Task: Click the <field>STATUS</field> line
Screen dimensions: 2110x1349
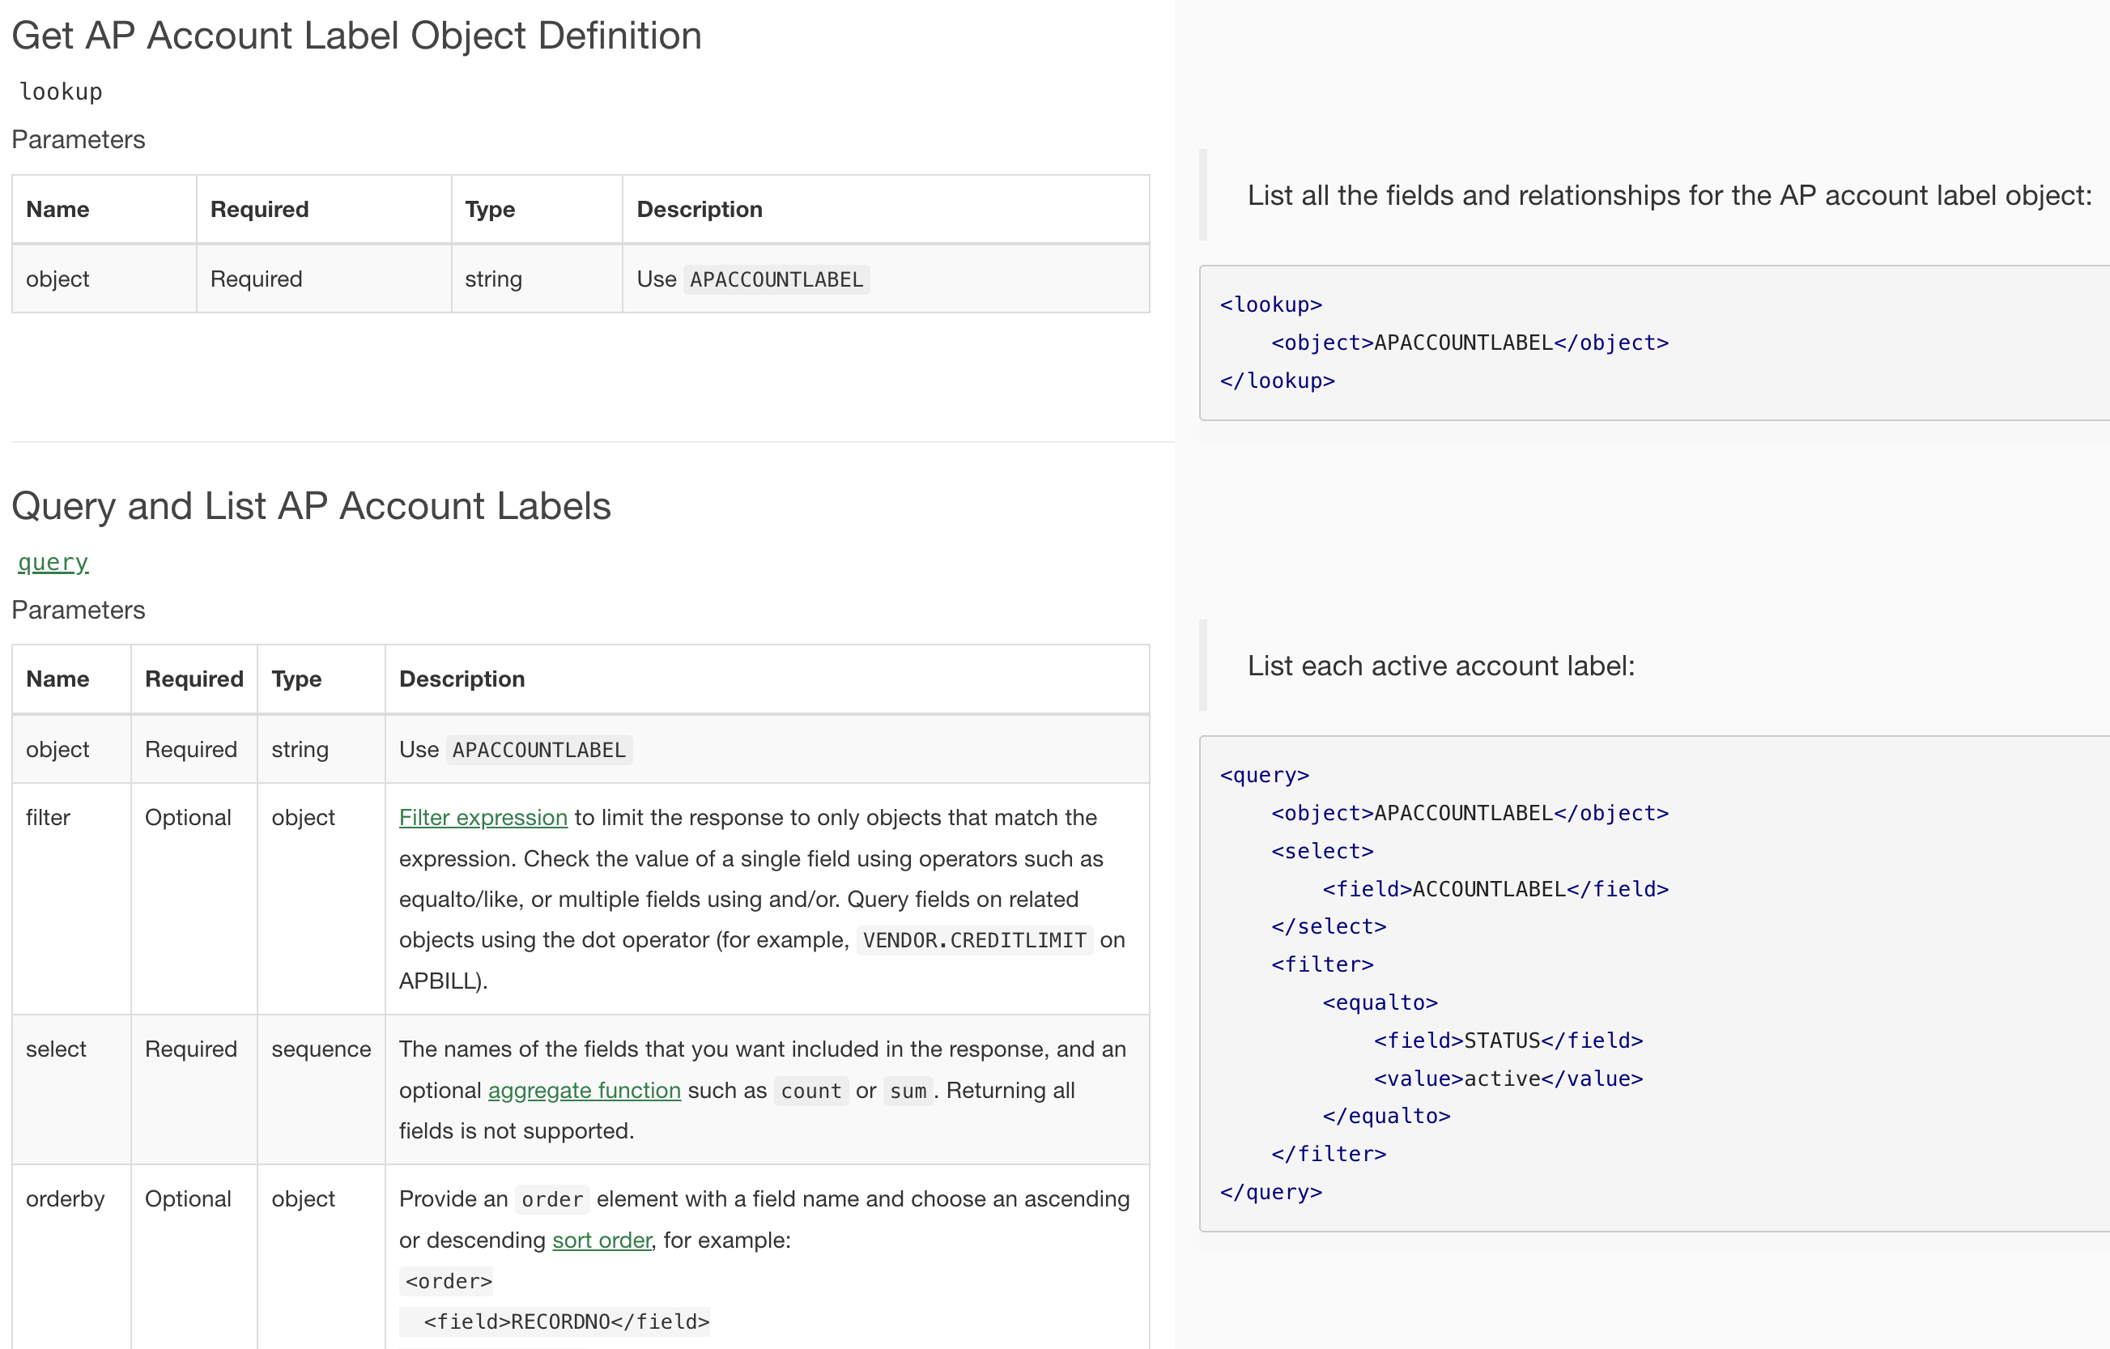Action: [x=1508, y=1040]
